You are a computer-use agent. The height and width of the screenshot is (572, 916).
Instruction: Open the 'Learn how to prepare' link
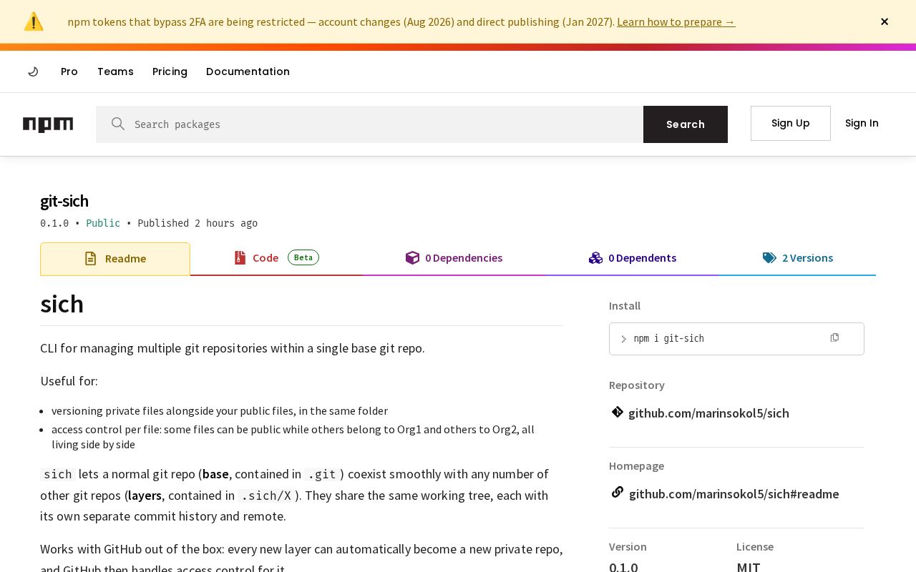click(676, 21)
